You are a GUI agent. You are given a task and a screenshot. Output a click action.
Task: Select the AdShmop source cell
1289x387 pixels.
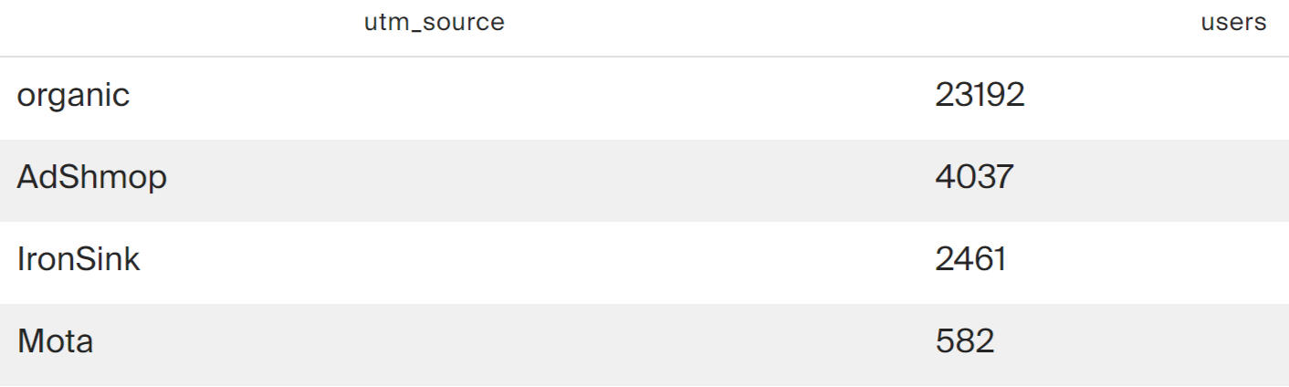coord(91,177)
